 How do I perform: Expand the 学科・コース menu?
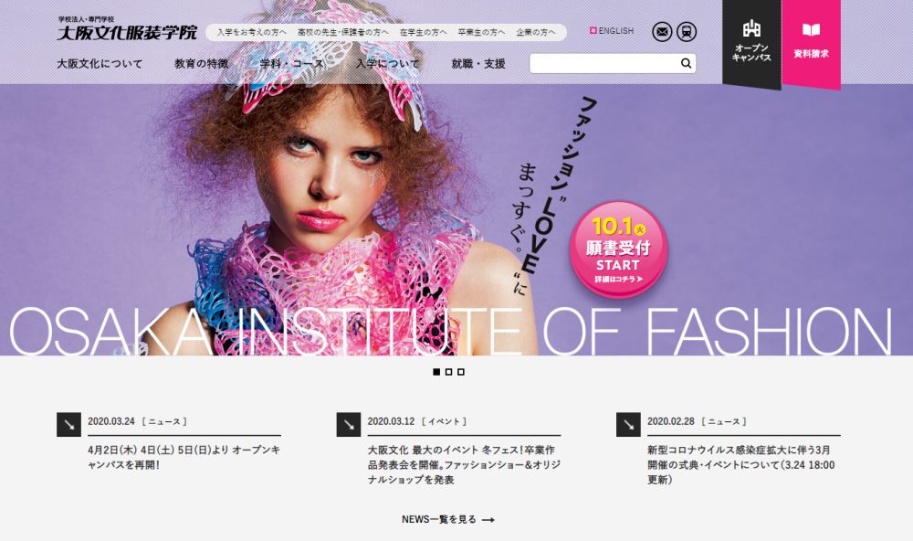292,64
